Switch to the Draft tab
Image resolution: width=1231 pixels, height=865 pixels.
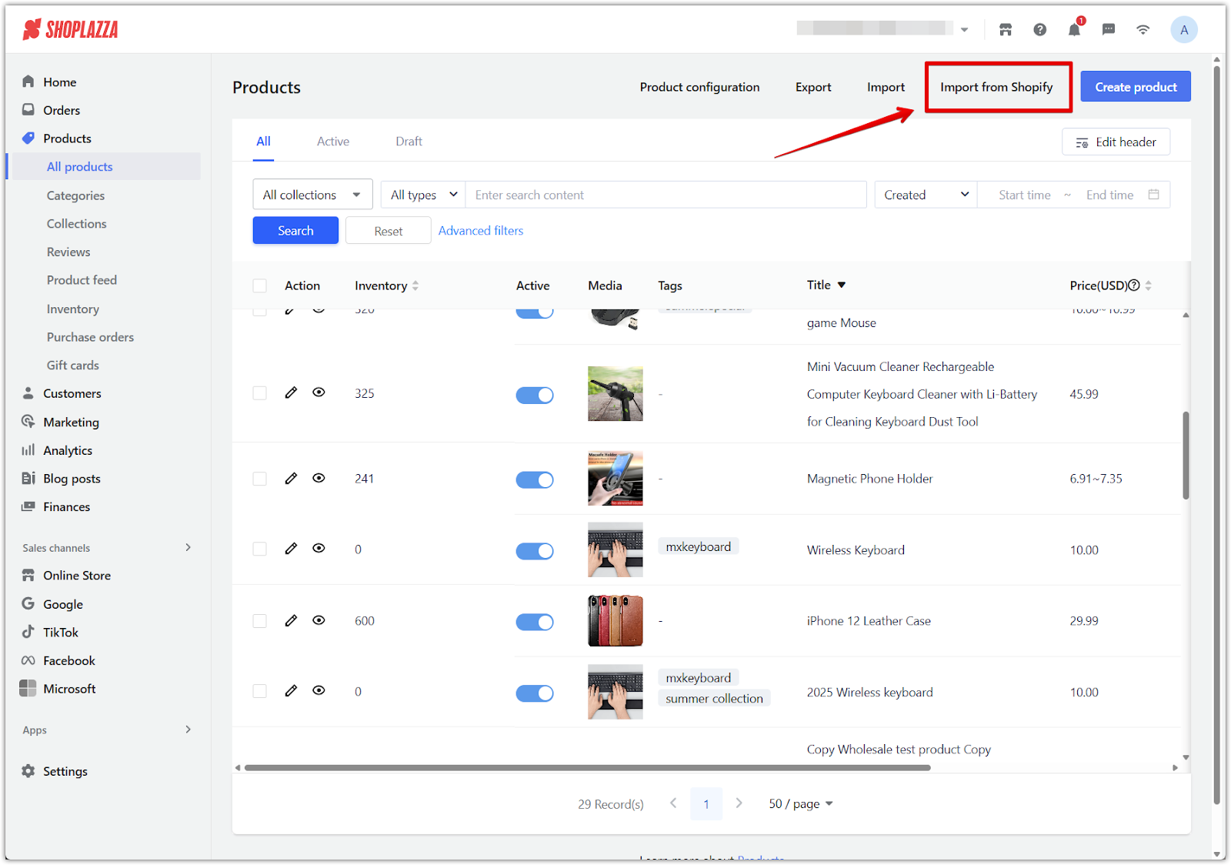coord(409,142)
